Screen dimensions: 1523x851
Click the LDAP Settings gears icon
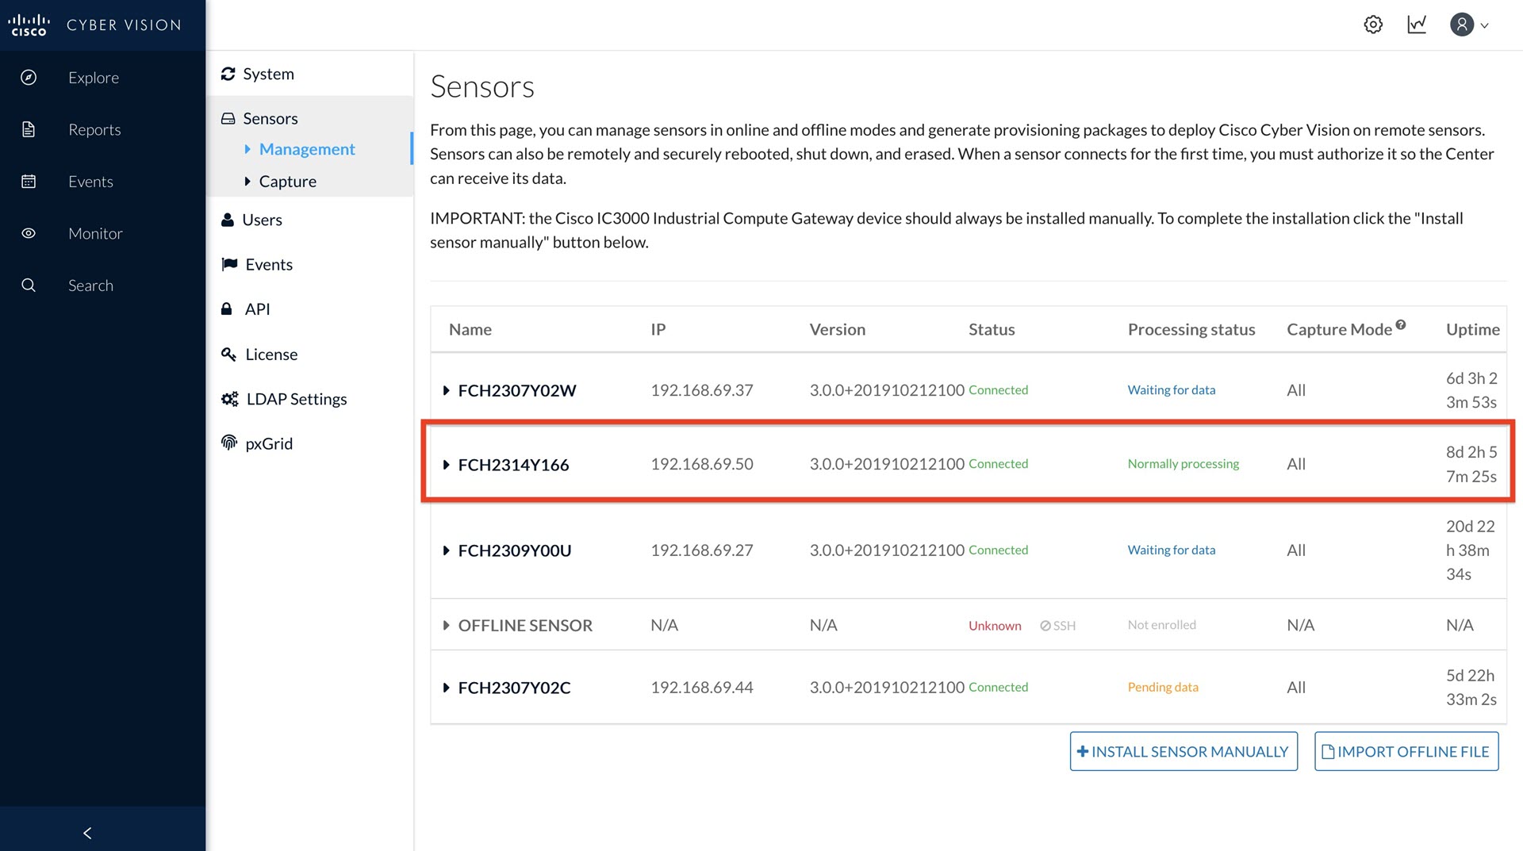coord(229,399)
